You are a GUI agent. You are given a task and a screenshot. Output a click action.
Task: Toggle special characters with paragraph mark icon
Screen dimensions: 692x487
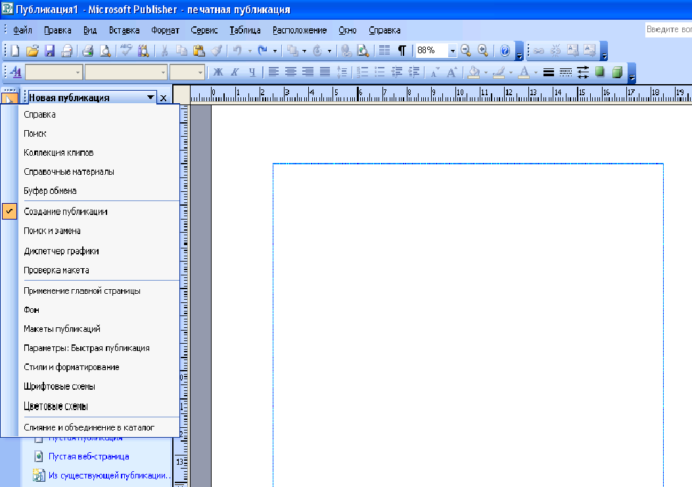[x=402, y=51]
